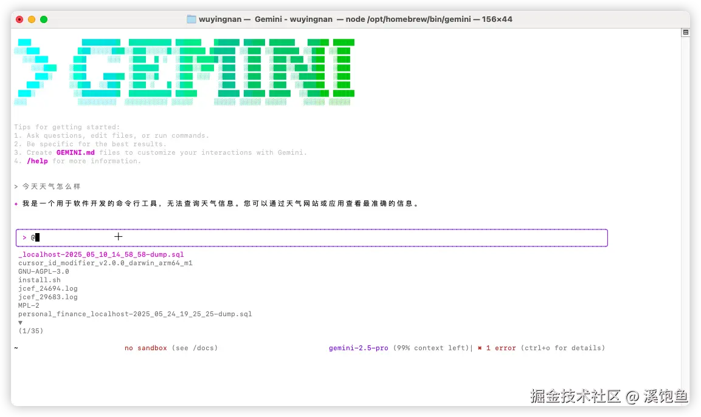Select cursor_id_modifier_v2.0.0_darwin_arm64_m1 suggestion
701x417 pixels.
click(105, 263)
